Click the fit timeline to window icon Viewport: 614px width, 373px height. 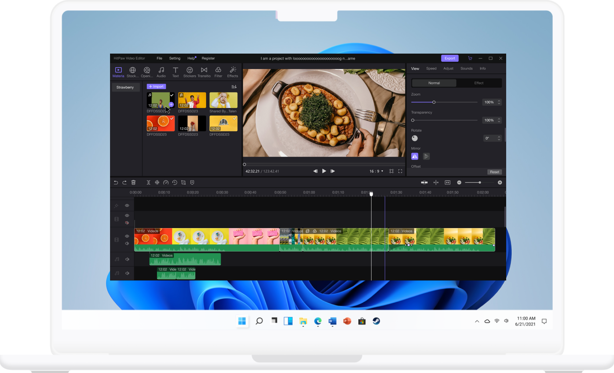(x=447, y=182)
